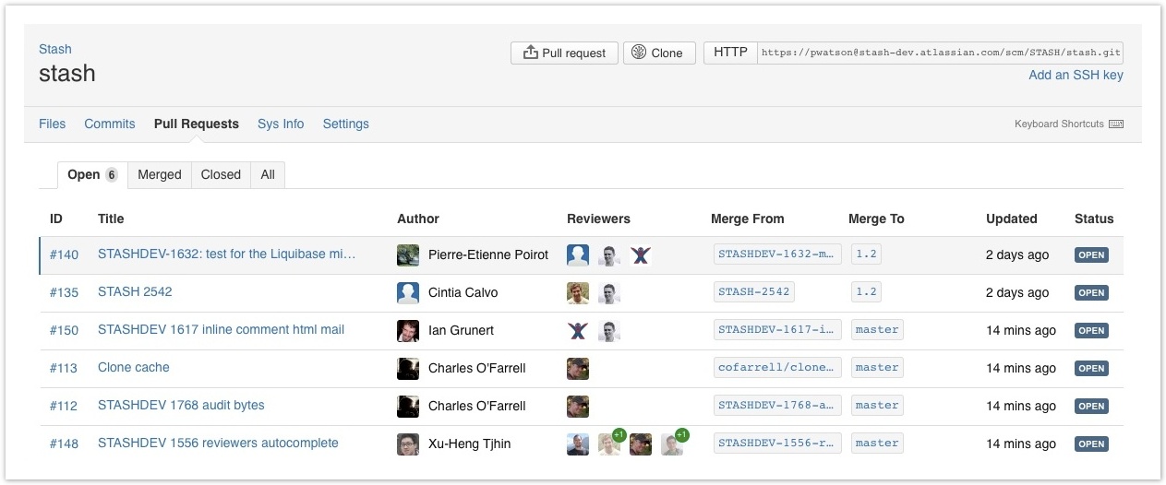The height and width of the screenshot is (485, 1166).
Task: Click second reviewer avatar in #148 row
Action: 609,444
